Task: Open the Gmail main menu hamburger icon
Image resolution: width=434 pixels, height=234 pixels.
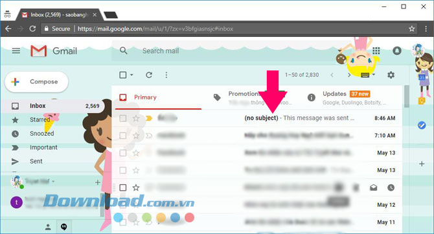Action: [16, 51]
